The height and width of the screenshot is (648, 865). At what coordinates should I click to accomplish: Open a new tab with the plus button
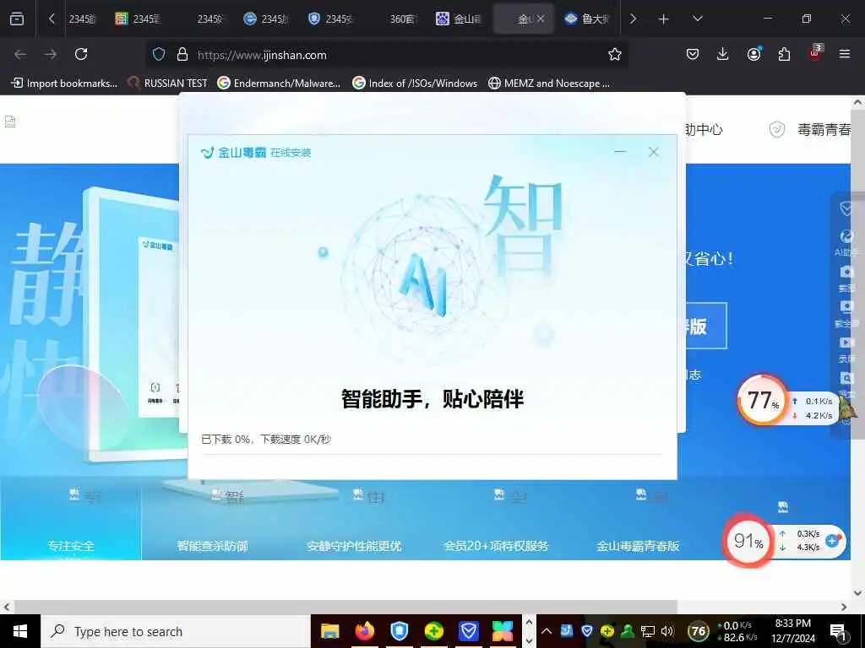tap(664, 19)
